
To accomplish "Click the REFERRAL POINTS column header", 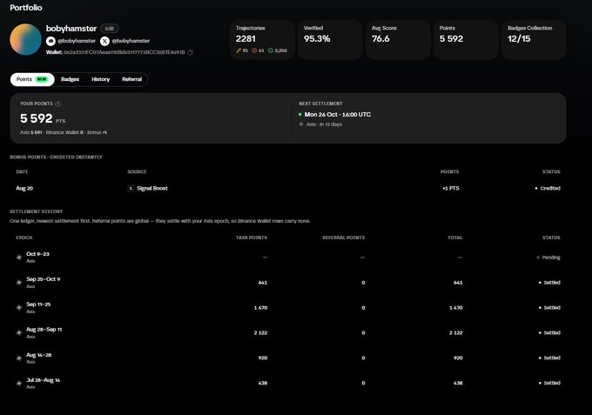I will tap(344, 238).
